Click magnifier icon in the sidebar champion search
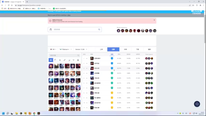Screen dimensions: 206x116 78,55
